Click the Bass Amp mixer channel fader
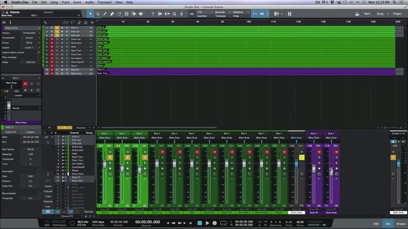 [x=331, y=171]
